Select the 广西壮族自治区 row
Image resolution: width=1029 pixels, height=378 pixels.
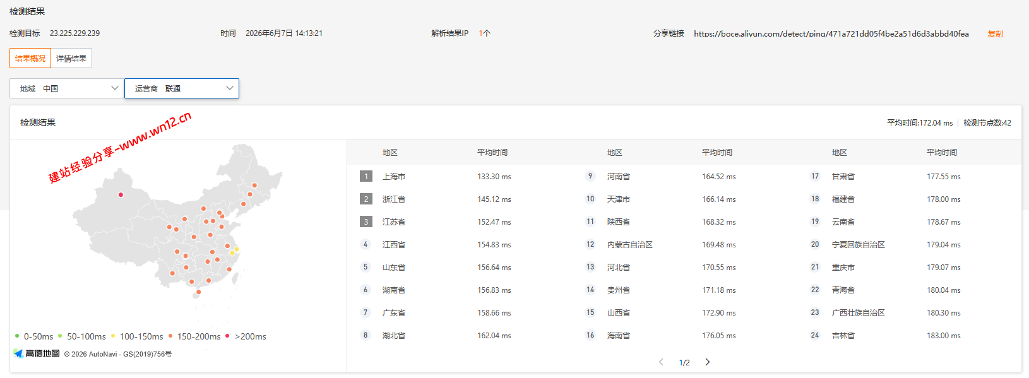coord(909,313)
